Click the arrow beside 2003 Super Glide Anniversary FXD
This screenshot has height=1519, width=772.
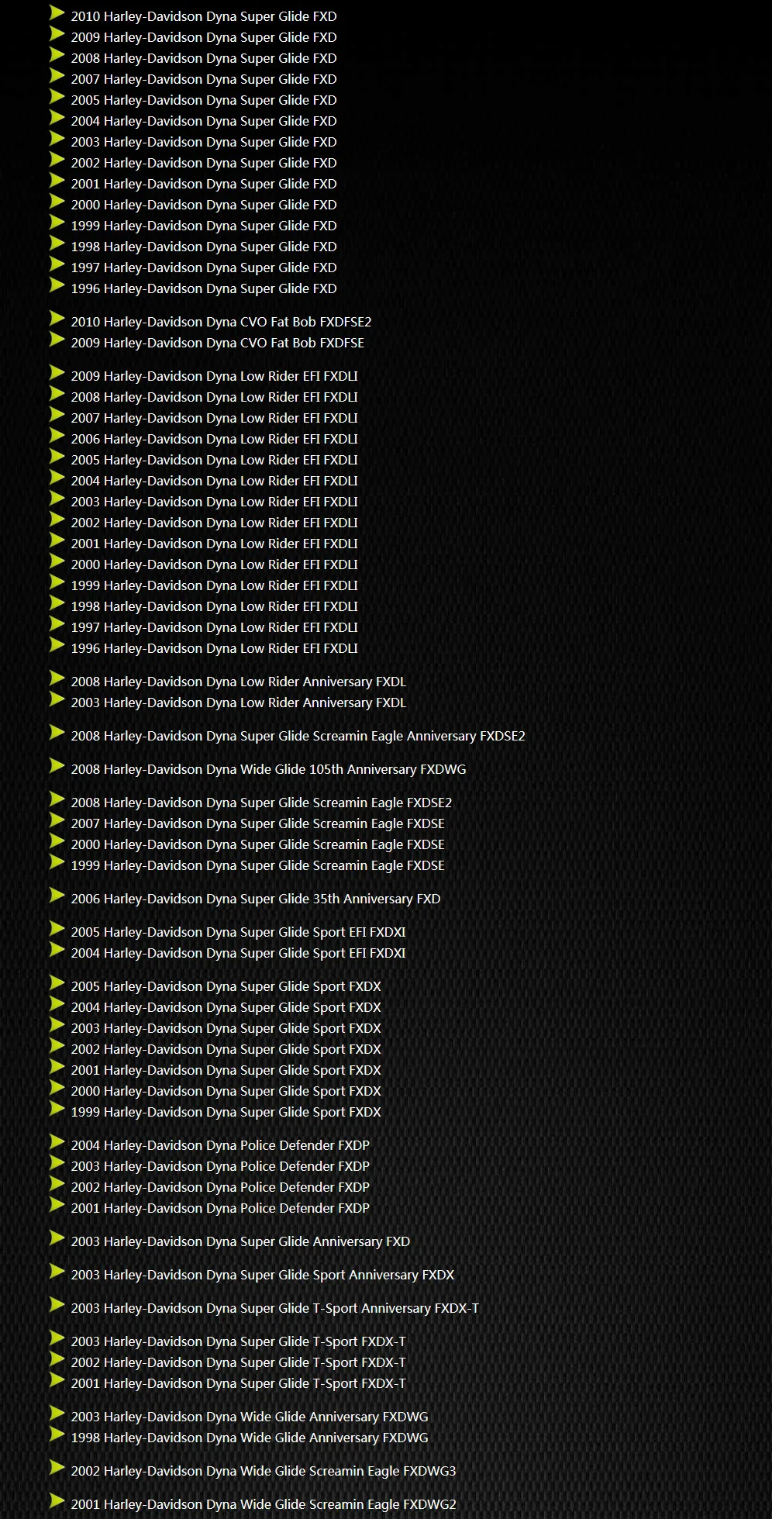(x=57, y=1238)
